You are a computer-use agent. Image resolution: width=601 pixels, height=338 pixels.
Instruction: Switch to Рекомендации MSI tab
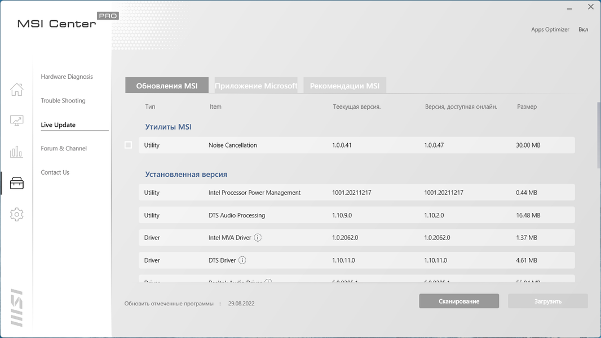coord(344,86)
